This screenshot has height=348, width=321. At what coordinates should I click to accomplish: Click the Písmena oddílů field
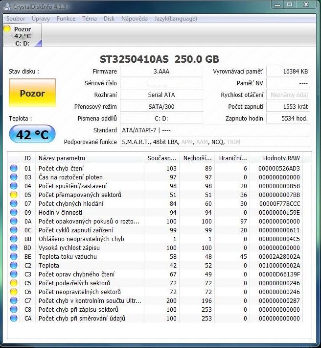click(x=161, y=119)
